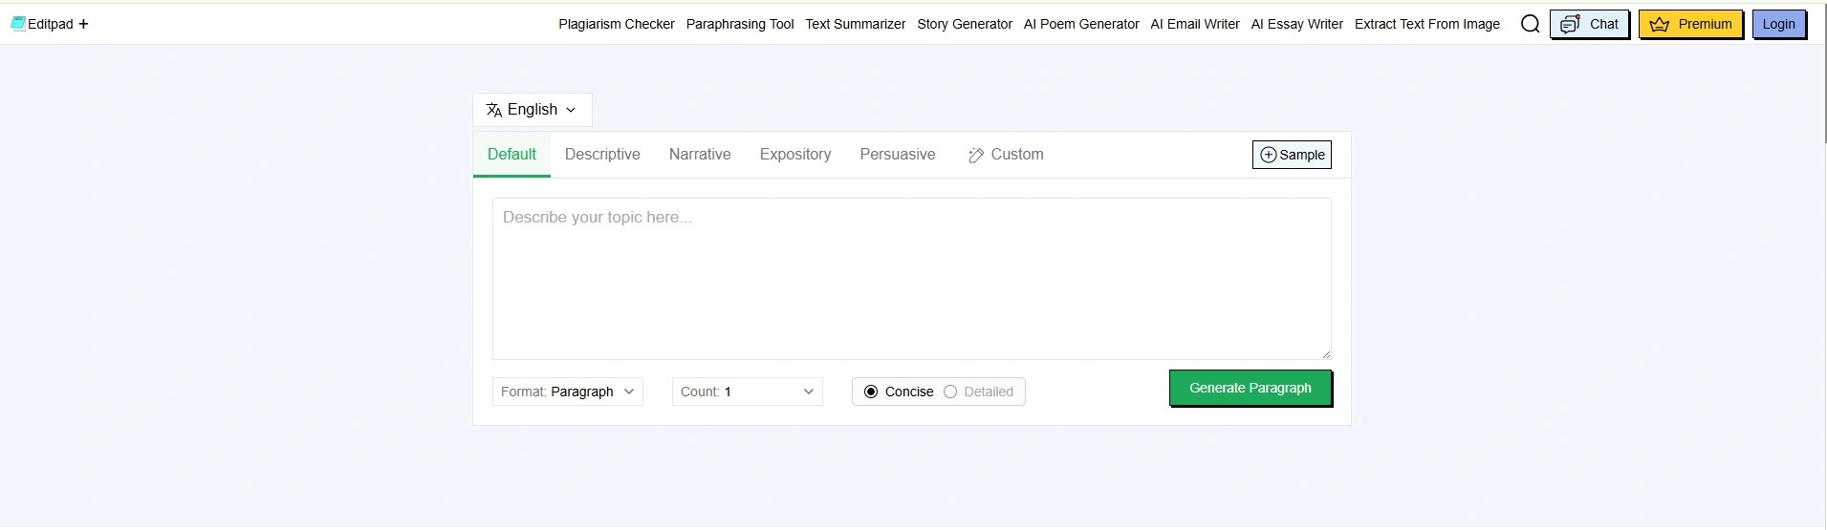Click the Sample plus circle icon
Viewport: 1827px width, 530px height.
1269,155
